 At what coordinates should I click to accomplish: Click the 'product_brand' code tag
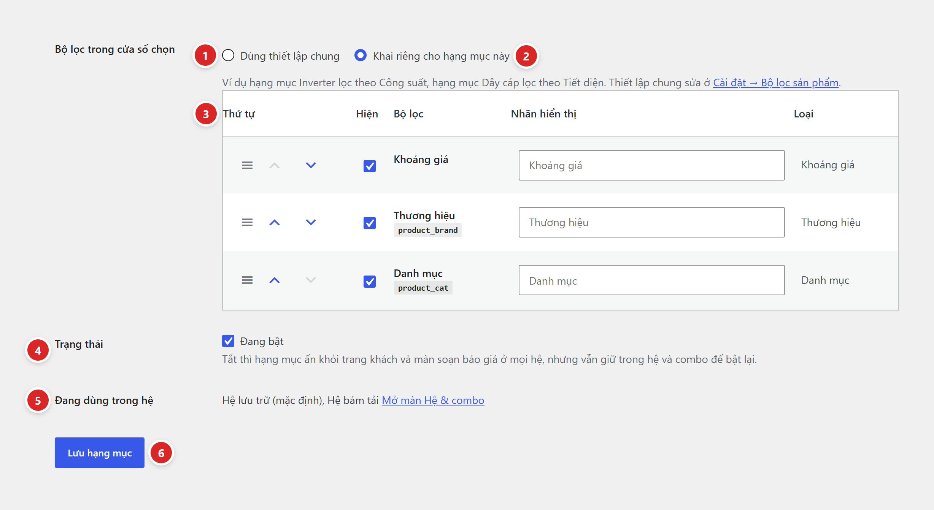(428, 230)
